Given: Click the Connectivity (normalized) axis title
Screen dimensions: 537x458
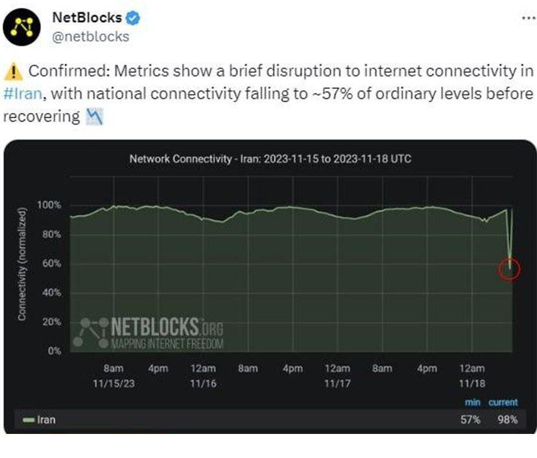Looking at the screenshot, I should [x=21, y=264].
